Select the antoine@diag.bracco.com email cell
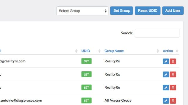The width and height of the screenshot is (188, 105). click(x=21, y=100)
